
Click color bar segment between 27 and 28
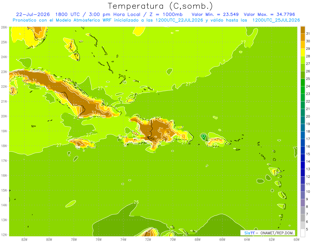coord(303,60)
